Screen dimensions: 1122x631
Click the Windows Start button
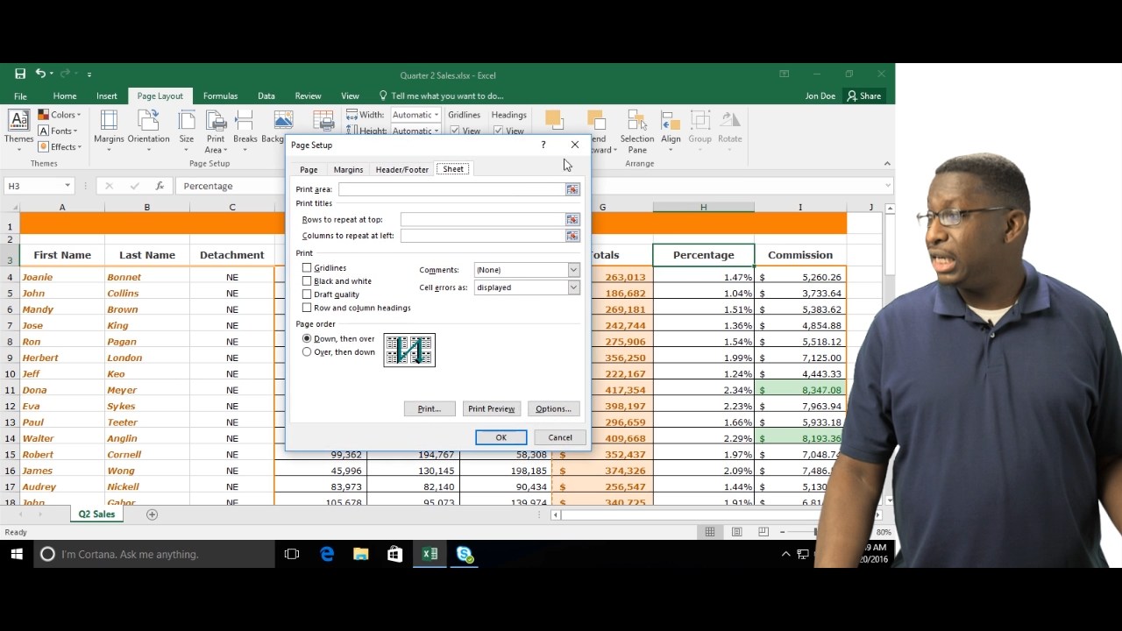pos(16,554)
